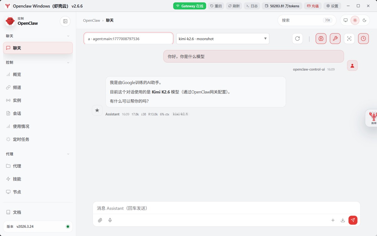Select the system monitor theme option
The height and width of the screenshot is (236, 377).
[x=346, y=20]
